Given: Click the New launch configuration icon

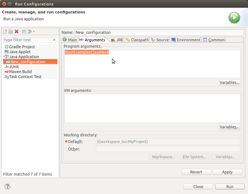Looking at the screenshot, I should [5, 32].
